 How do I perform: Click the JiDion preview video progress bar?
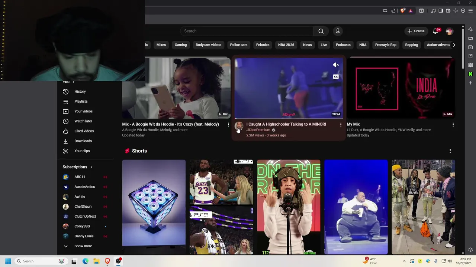(x=289, y=118)
